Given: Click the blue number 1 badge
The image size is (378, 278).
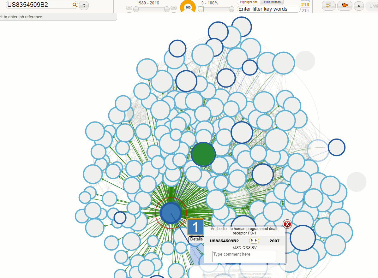Looking at the screenshot, I should pyautogui.click(x=195, y=227).
